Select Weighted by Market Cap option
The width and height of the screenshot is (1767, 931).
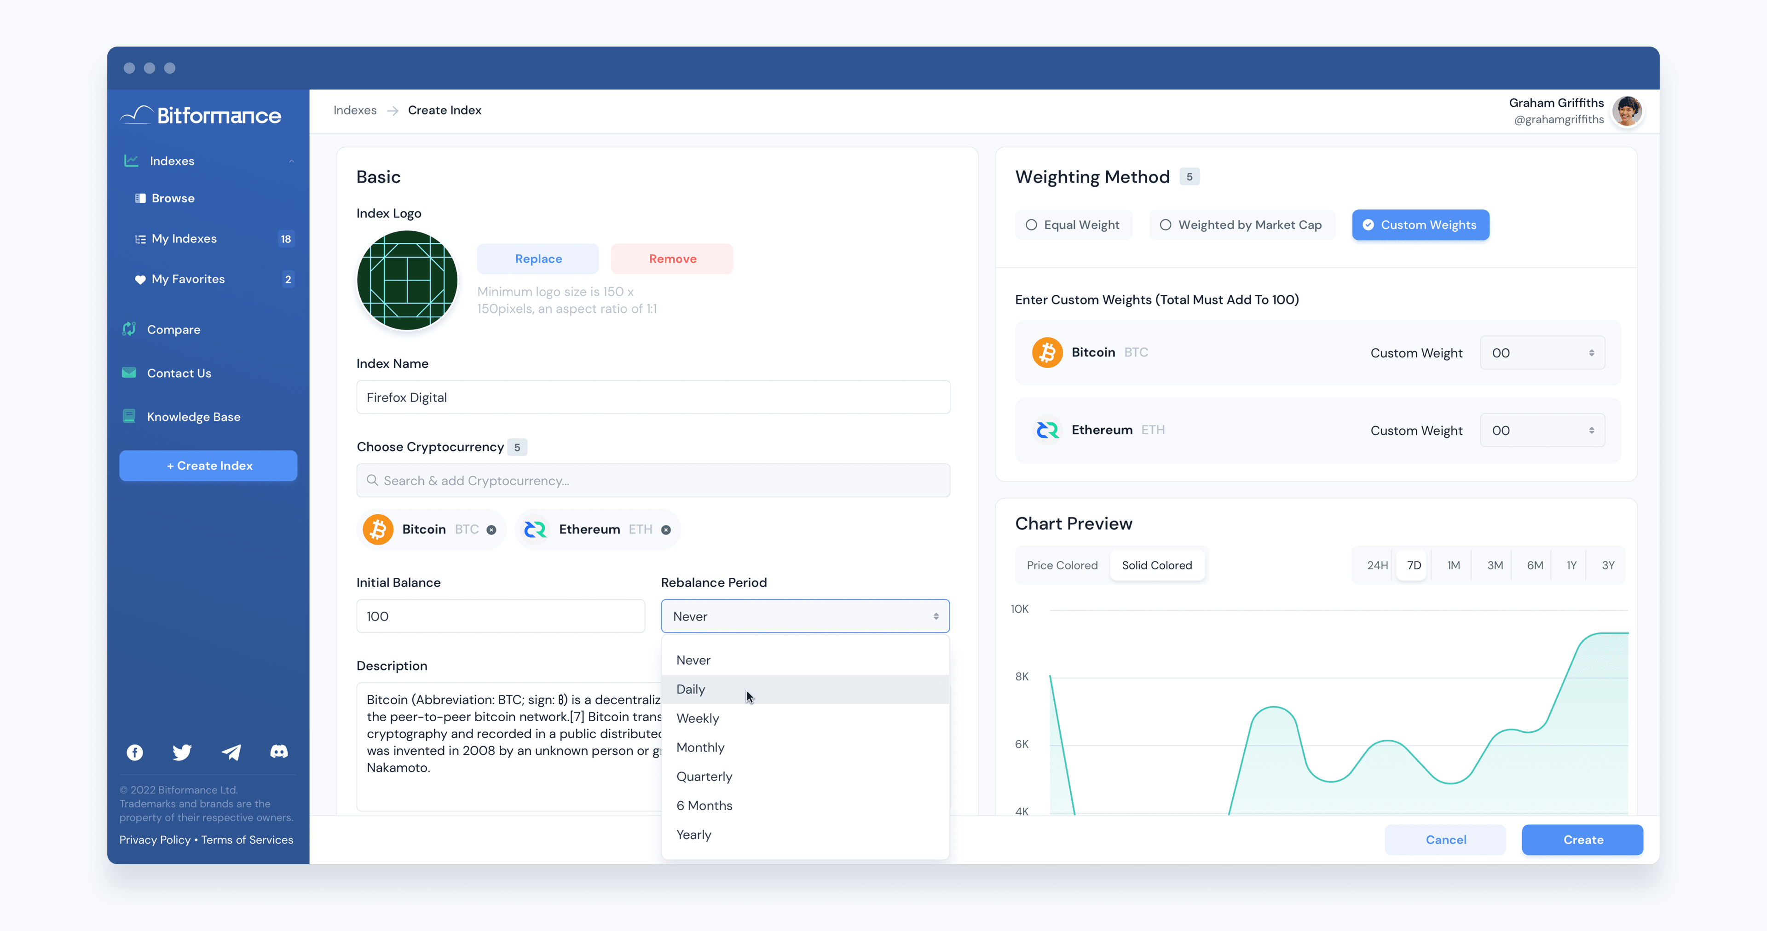pos(1242,225)
